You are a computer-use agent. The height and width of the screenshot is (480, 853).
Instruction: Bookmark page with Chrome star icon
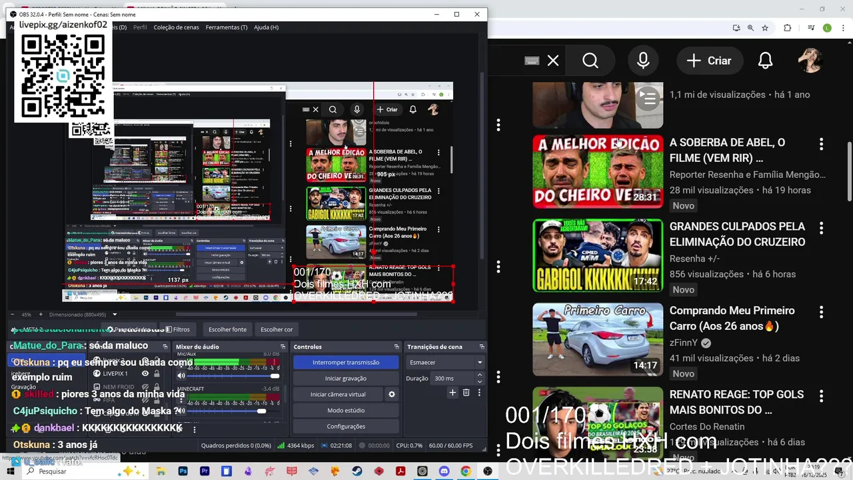pyautogui.click(x=765, y=28)
